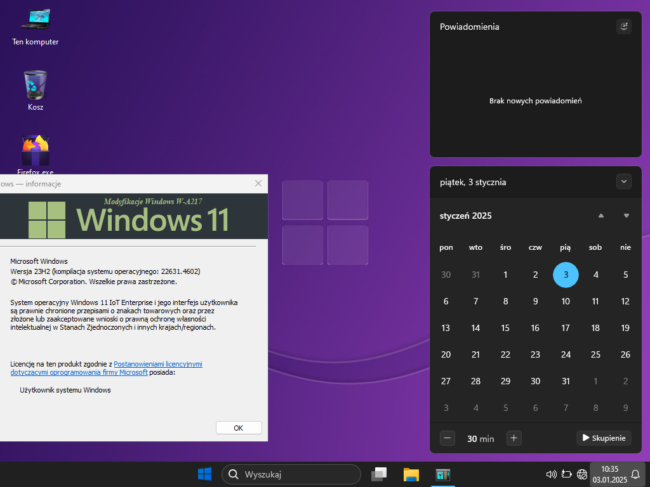Viewport: 650px width, 487px height.
Task: Go to previous month with up arrow
Action: (600, 216)
